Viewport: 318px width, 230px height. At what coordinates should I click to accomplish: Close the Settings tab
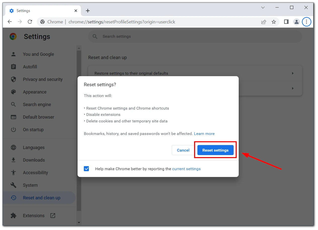pos(76,11)
